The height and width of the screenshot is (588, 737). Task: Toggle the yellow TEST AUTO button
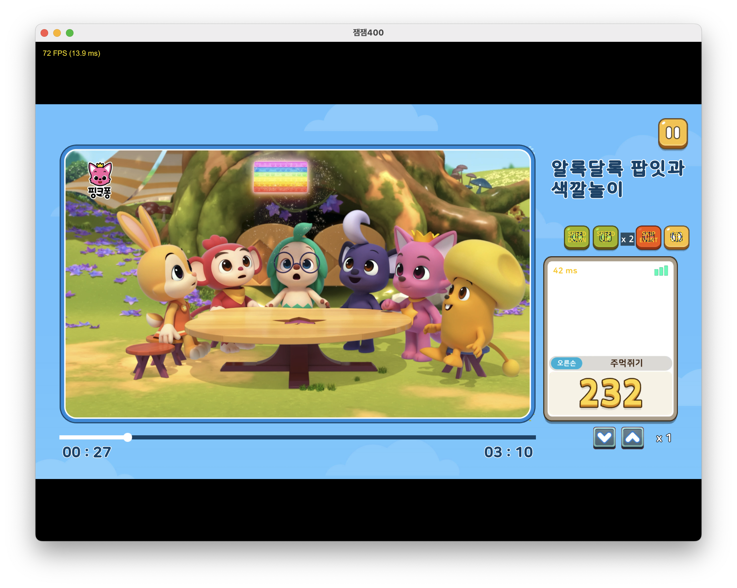(x=676, y=237)
